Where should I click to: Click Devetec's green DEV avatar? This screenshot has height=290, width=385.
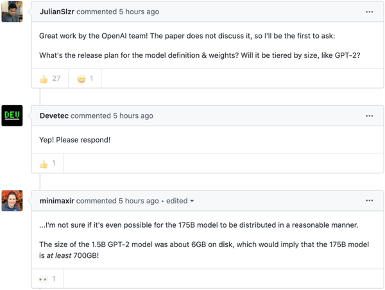(x=12, y=115)
